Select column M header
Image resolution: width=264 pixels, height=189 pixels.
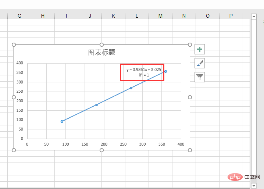[160, 16]
